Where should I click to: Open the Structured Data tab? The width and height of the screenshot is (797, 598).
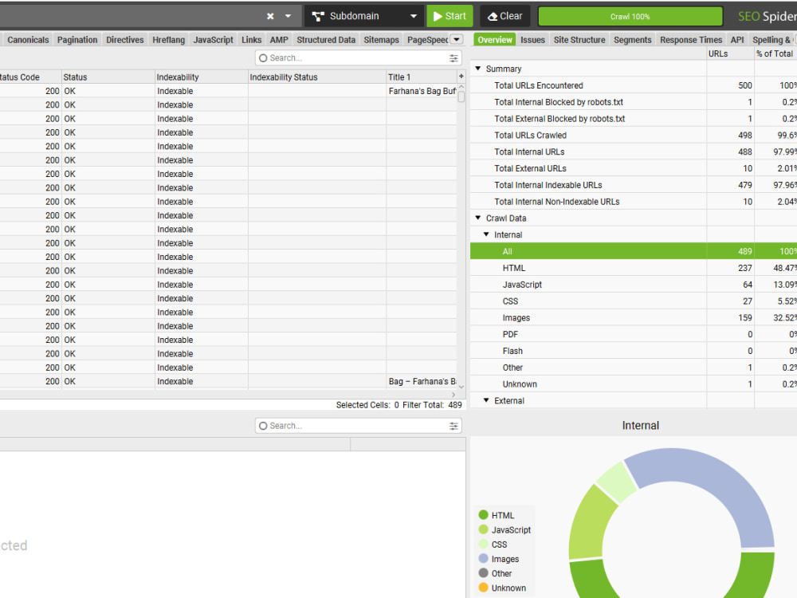[326, 40]
